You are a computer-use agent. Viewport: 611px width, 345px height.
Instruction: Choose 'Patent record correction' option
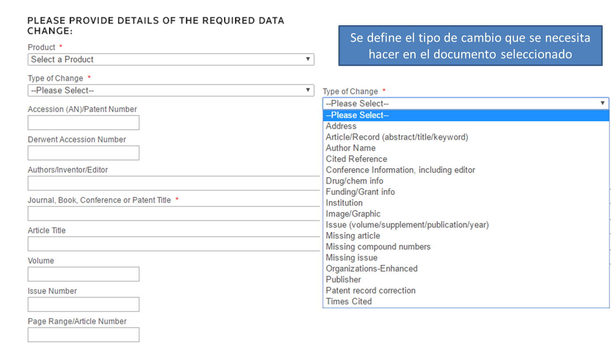point(466,291)
